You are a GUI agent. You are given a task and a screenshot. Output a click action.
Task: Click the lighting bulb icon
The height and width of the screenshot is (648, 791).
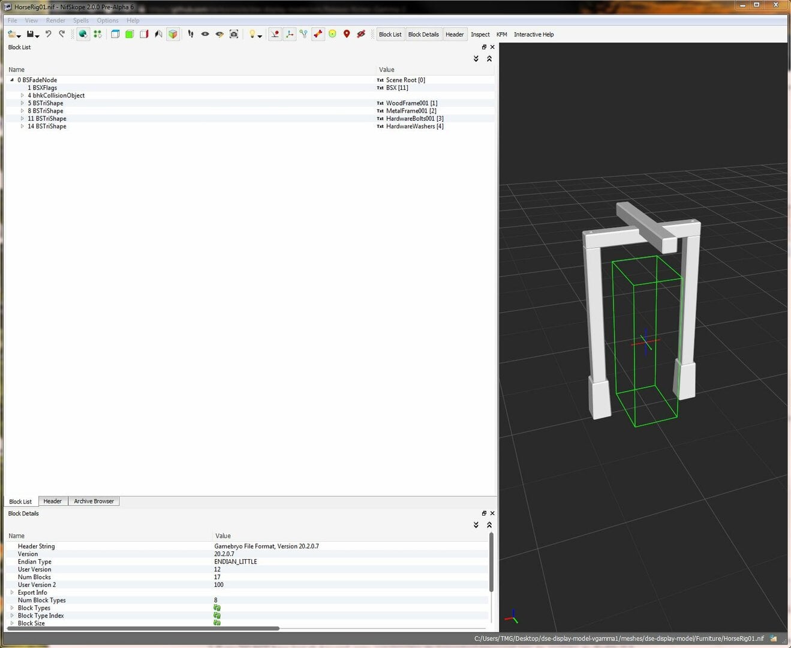click(x=252, y=34)
